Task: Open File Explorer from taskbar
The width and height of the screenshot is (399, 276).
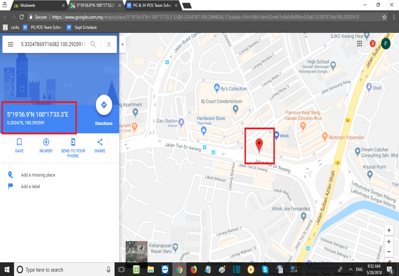Action: point(150,270)
